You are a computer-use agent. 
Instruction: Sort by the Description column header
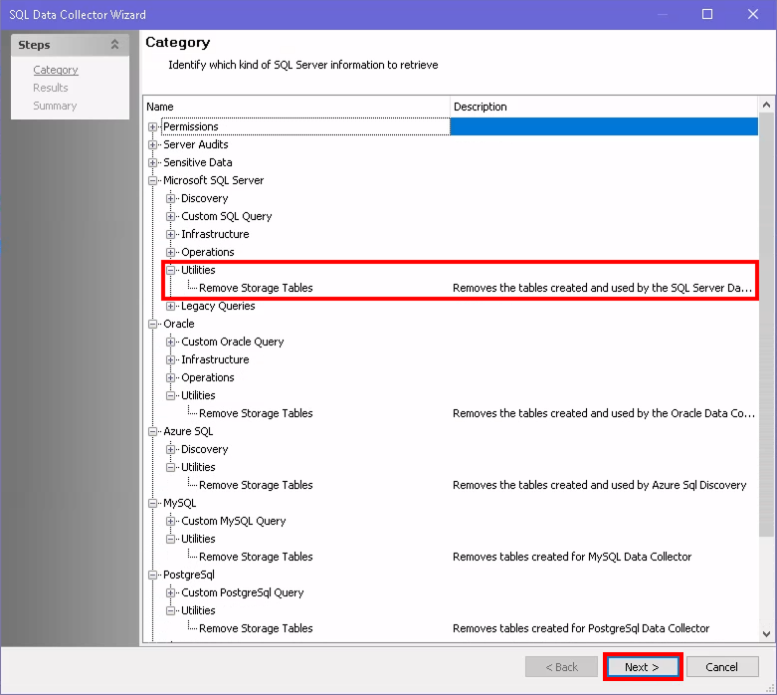(604, 107)
